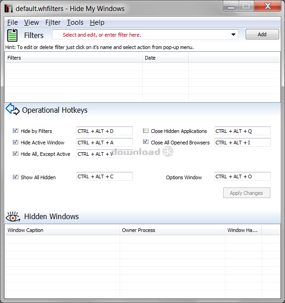Toggle the Hide Active Window checkbox
This screenshot has width=285, height=303.
16,142
